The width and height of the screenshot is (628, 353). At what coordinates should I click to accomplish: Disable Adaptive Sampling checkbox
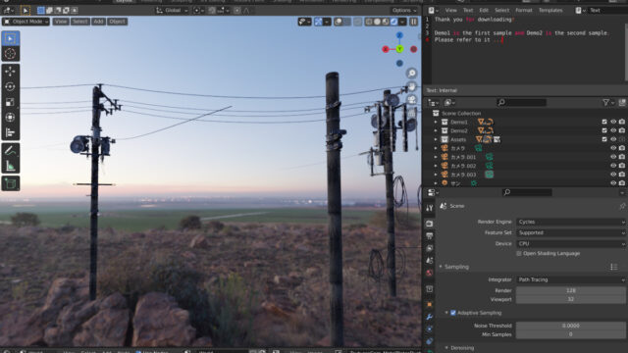453,313
